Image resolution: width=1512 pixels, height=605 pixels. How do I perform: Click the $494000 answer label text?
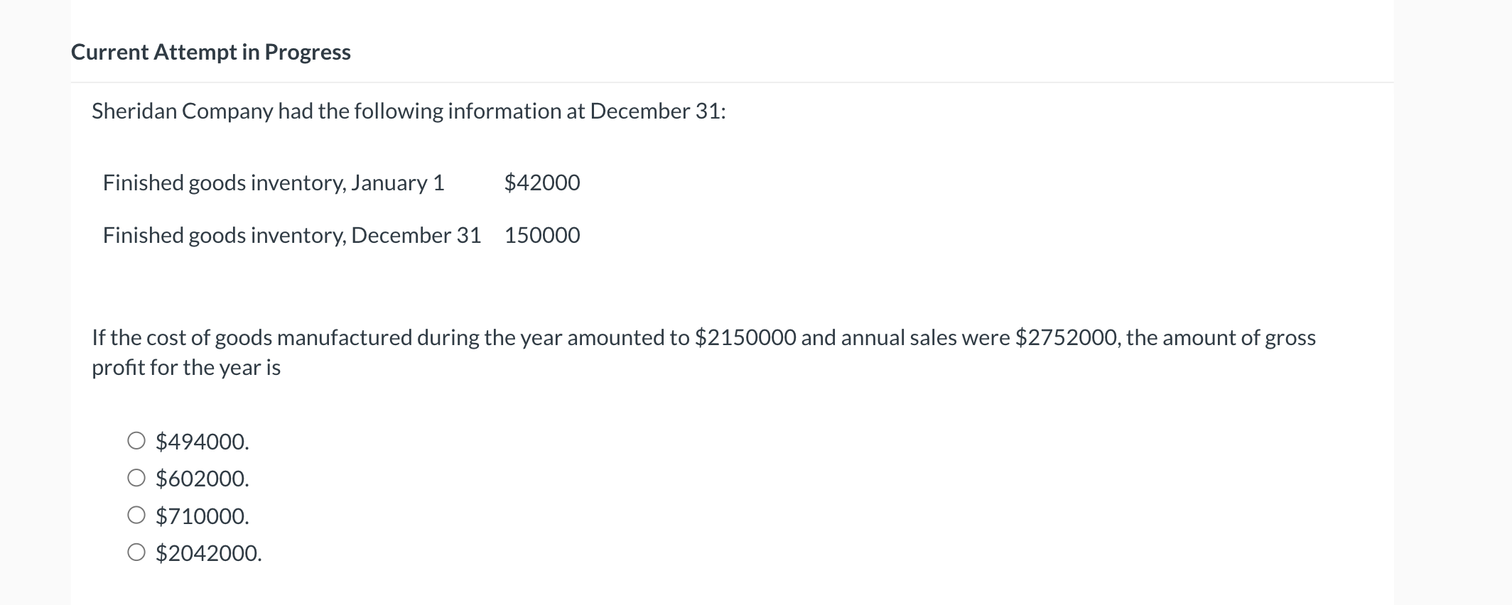[202, 442]
